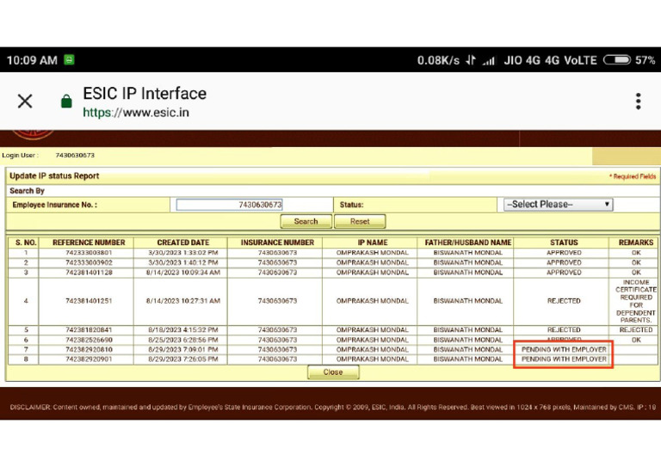Open the Status Select Please dropdown
Image resolution: width=661 pixels, height=467 pixels.
558,205
